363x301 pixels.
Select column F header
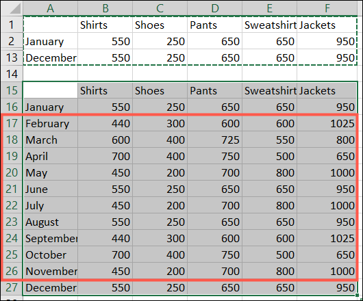click(x=327, y=8)
